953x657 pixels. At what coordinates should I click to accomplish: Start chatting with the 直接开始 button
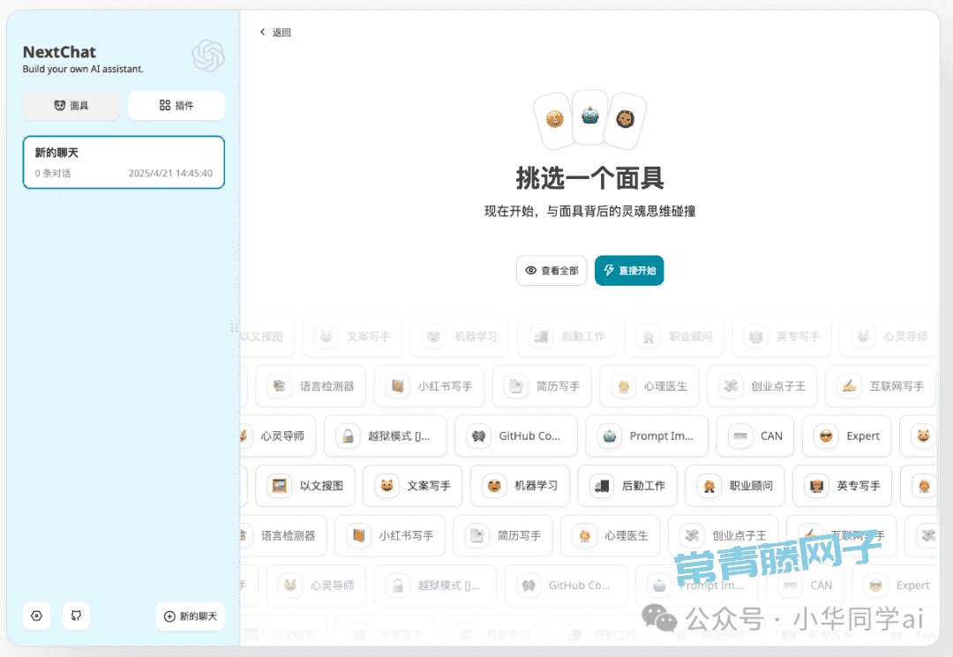[629, 270]
